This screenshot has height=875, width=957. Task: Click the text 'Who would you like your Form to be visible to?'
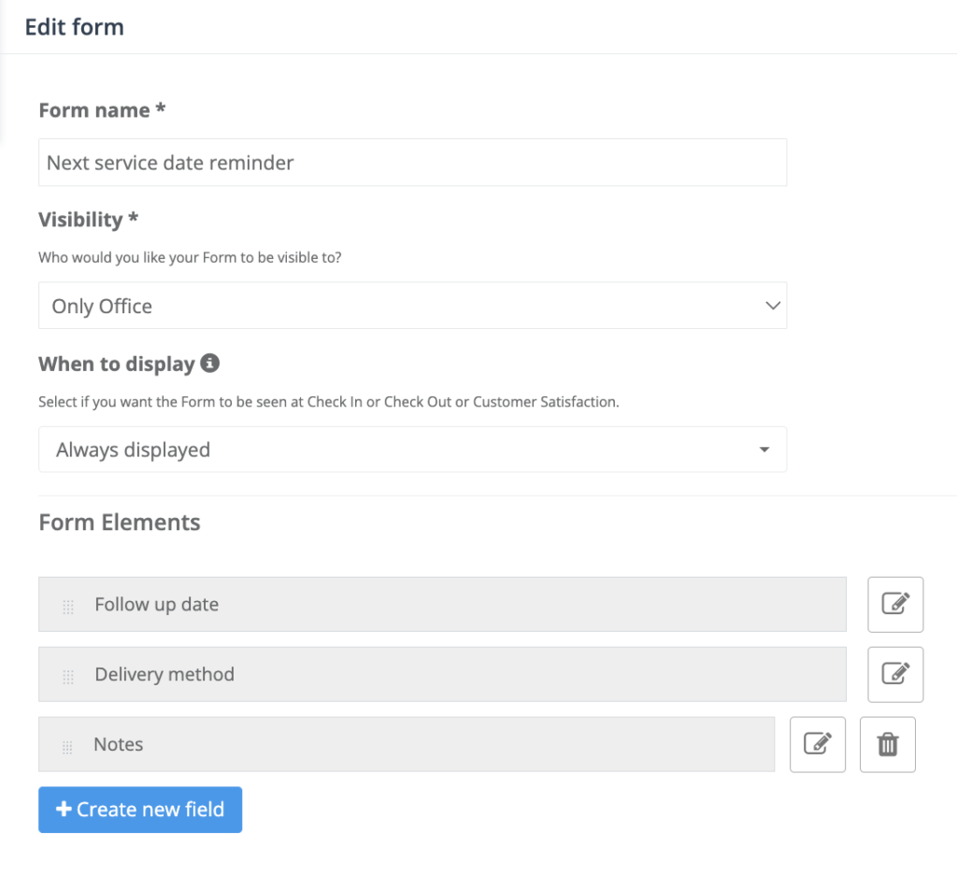tap(190, 258)
